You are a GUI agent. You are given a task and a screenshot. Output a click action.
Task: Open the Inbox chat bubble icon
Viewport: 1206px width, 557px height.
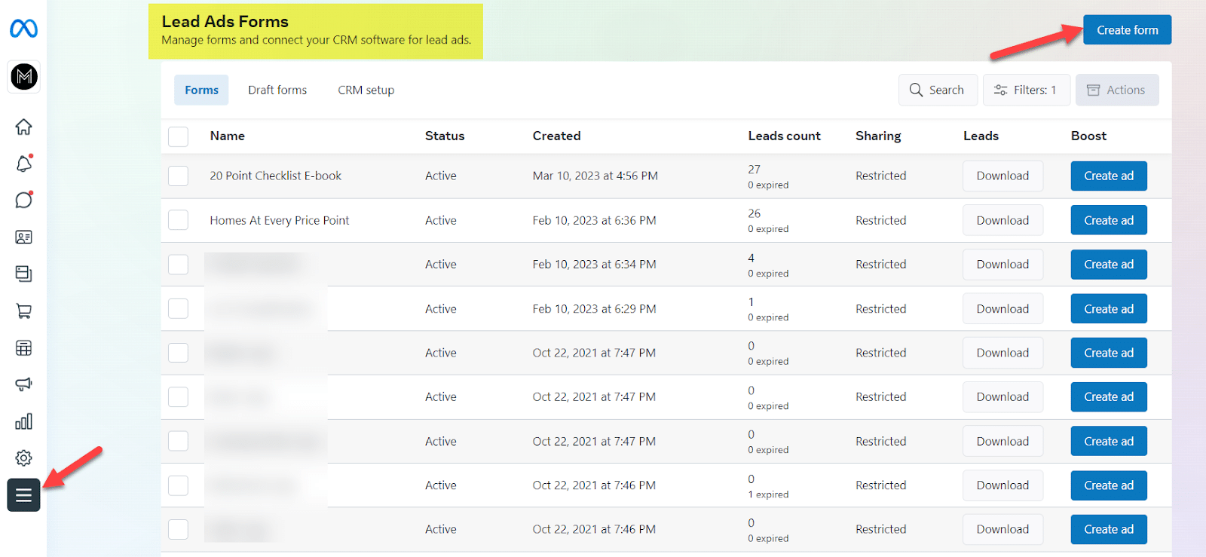point(23,200)
